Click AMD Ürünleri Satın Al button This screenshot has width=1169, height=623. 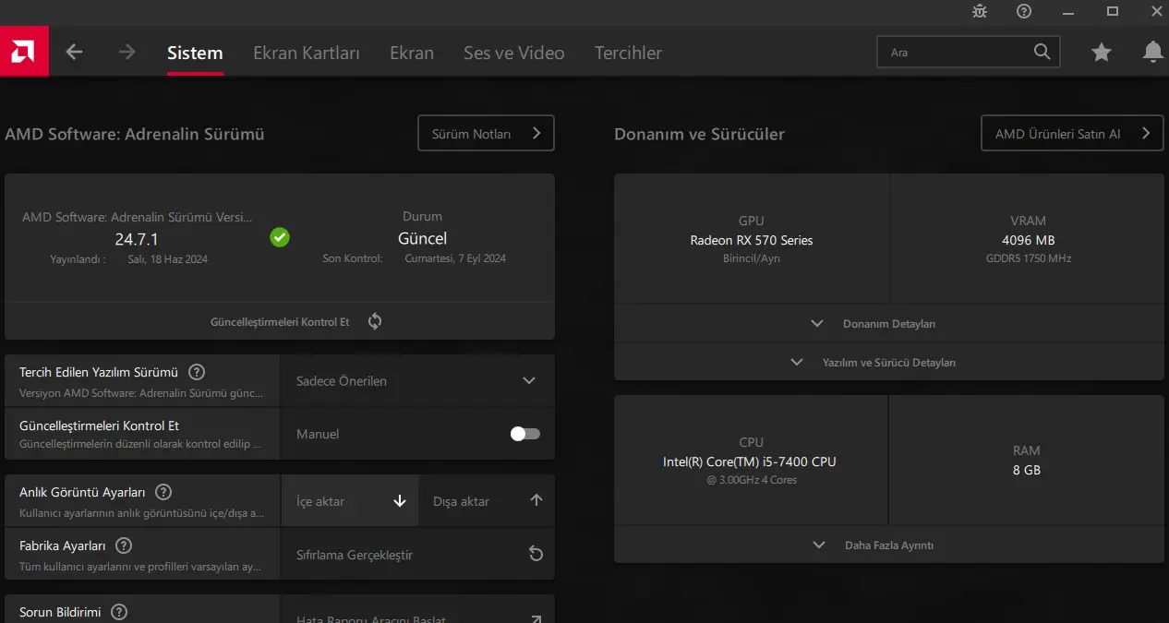pos(1072,133)
